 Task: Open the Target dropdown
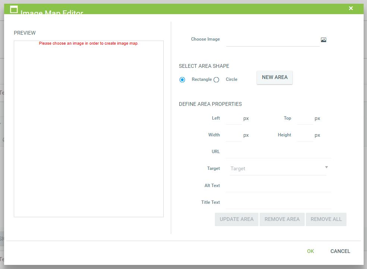pos(278,168)
